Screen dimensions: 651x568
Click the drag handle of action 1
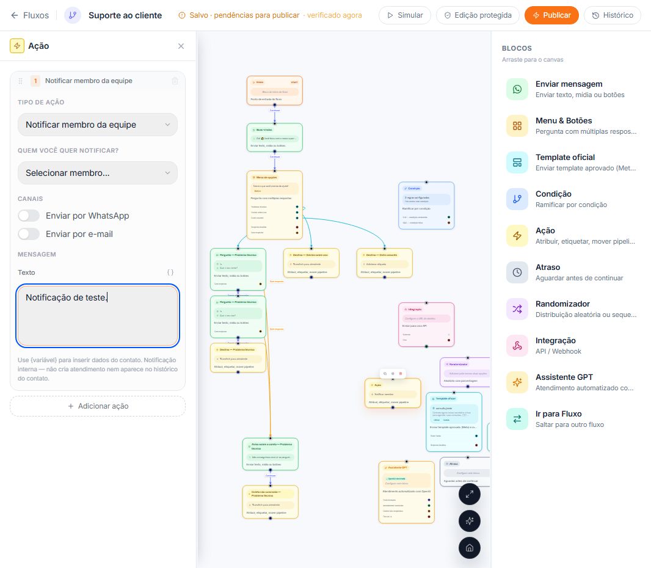[20, 81]
